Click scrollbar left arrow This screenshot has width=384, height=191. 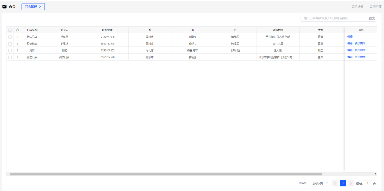coord(8,174)
